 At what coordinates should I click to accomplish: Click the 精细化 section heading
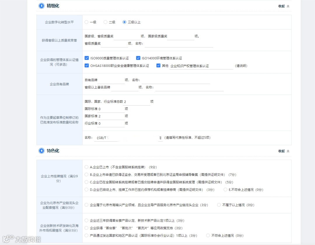coord(53,6)
